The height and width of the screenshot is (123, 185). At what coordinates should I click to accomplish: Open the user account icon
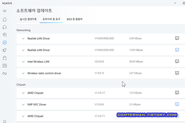(x=4, y=121)
